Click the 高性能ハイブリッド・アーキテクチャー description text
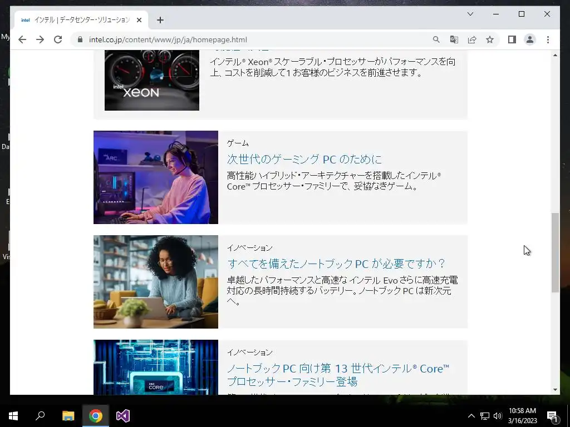 coord(334,181)
